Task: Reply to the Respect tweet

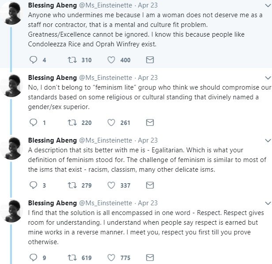Action: (x=33, y=257)
